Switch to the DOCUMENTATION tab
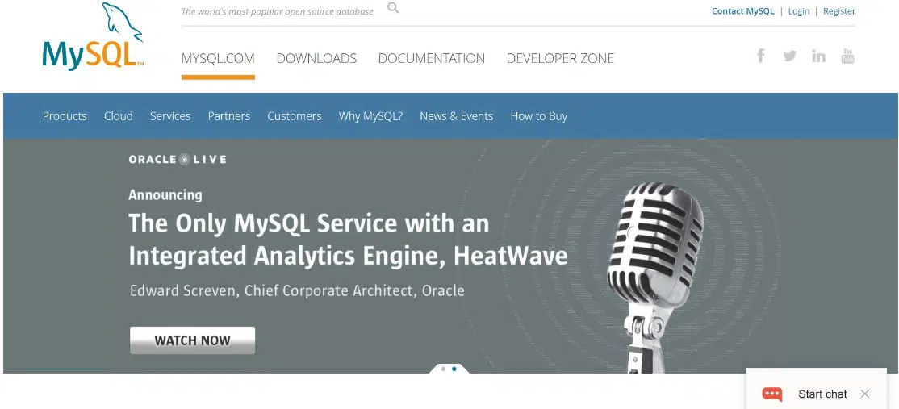899x409 pixels. 432,59
